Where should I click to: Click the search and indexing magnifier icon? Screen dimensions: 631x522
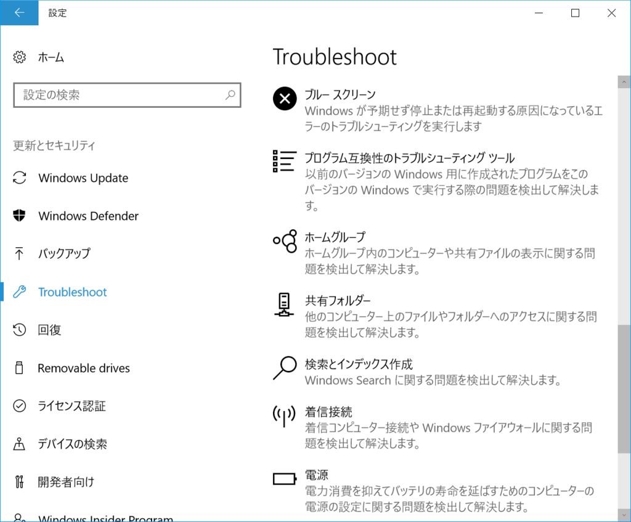285,368
